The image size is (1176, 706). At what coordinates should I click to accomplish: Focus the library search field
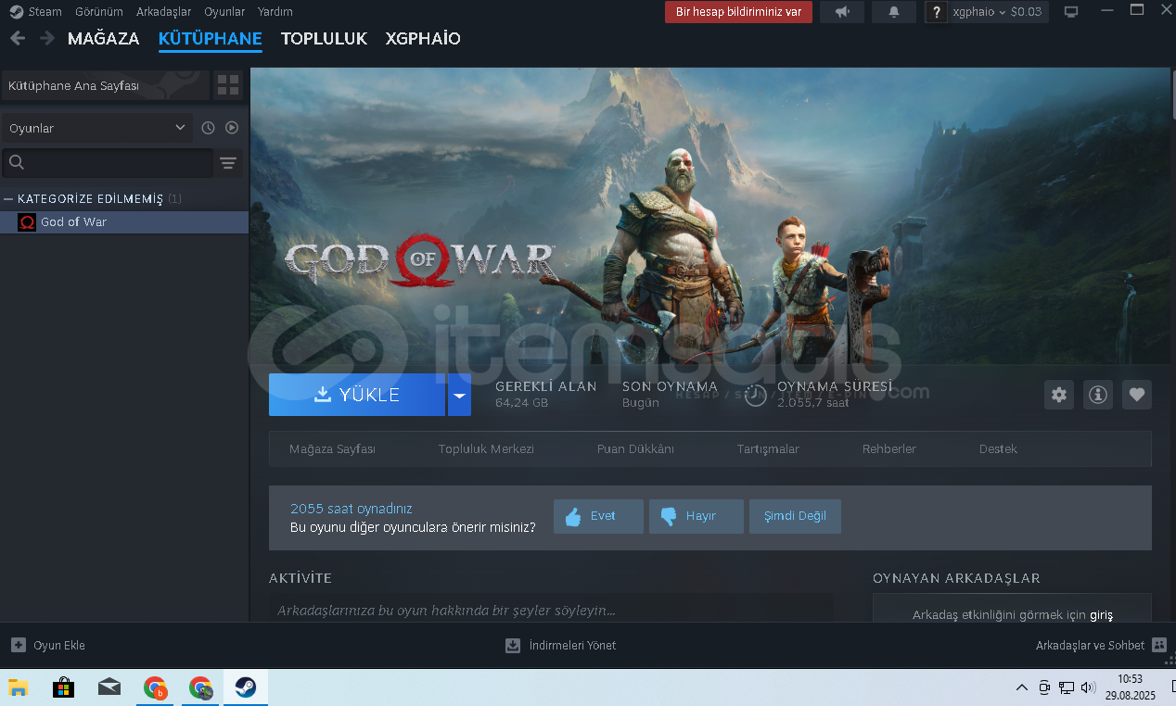coord(108,163)
